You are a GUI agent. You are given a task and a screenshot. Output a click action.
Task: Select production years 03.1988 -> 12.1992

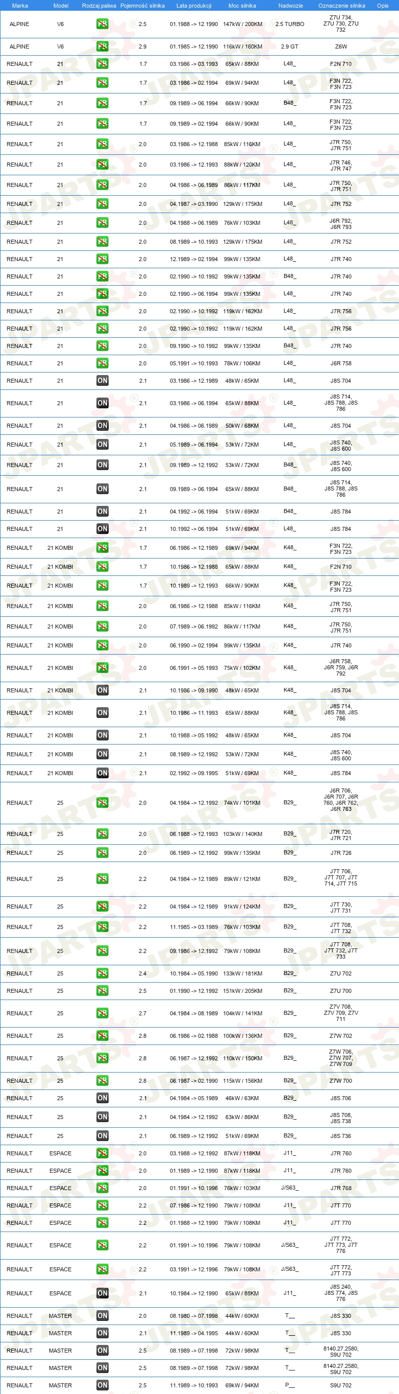click(x=194, y=1153)
